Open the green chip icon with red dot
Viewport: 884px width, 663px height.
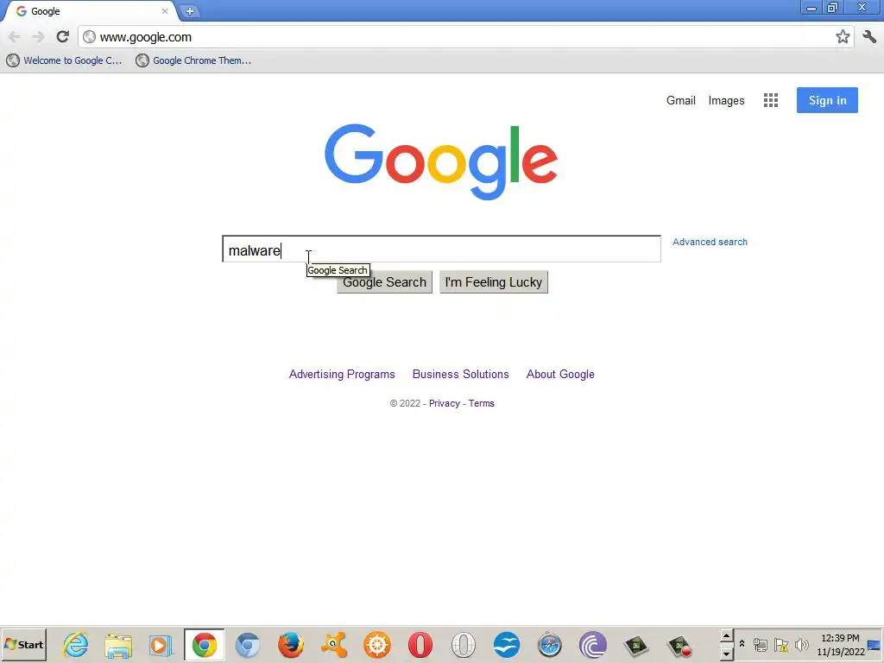[x=679, y=646]
